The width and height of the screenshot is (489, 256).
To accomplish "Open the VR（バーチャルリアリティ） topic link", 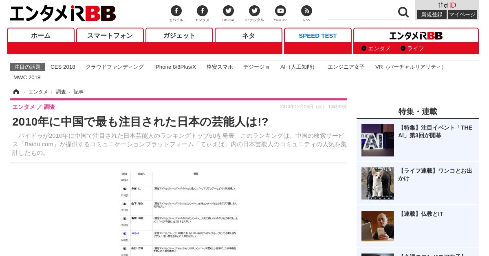I will pos(411,67).
